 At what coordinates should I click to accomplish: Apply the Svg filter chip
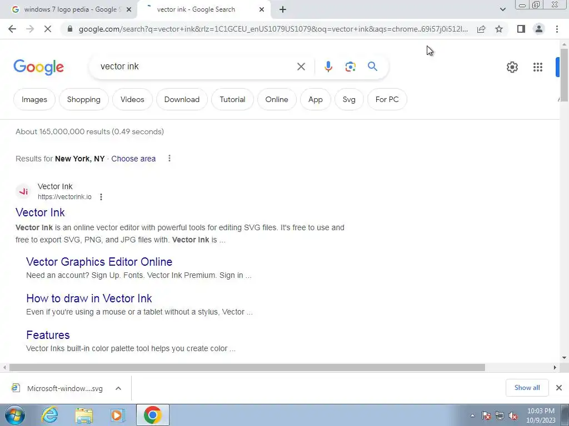click(x=349, y=99)
